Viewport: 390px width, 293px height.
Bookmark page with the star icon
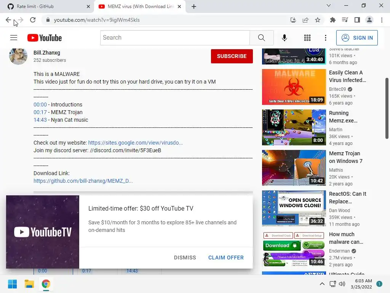coord(318,20)
